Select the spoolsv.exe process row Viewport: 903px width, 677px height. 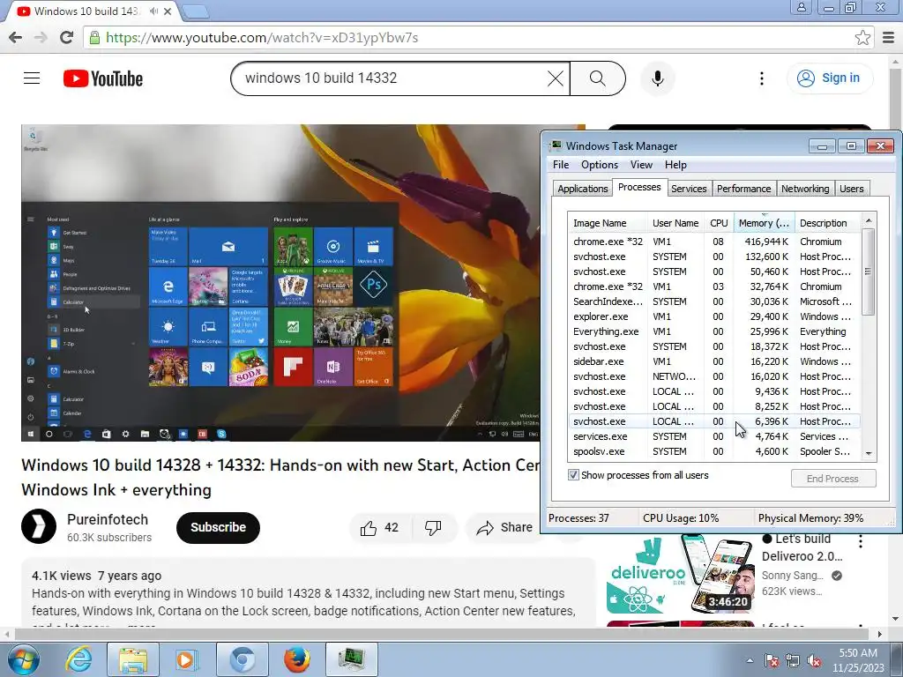[x=714, y=451]
